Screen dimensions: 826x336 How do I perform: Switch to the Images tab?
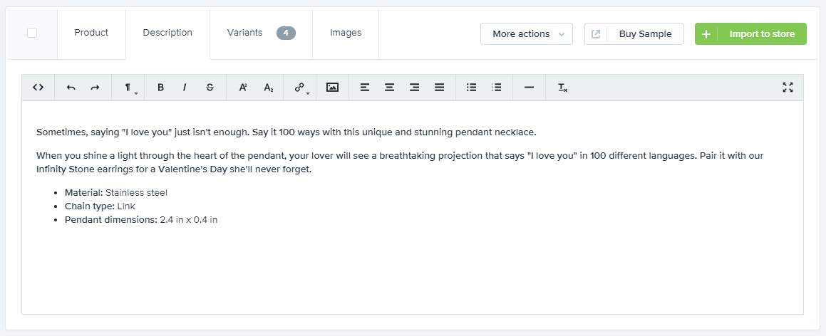tap(346, 33)
